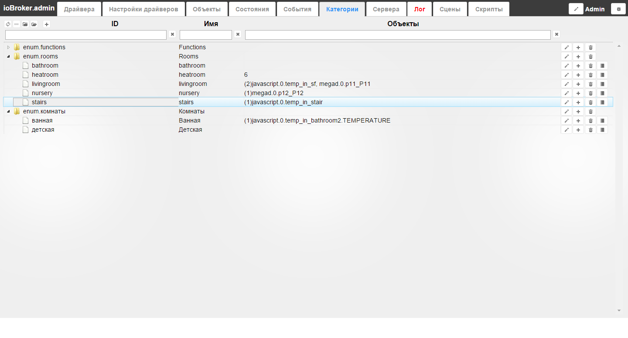Open members list for the ванная row
The width and height of the screenshot is (628, 338).
pos(602,120)
